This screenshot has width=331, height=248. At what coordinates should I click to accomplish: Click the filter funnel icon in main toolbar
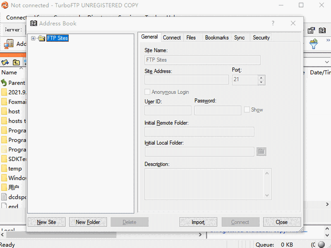click(x=314, y=44)
